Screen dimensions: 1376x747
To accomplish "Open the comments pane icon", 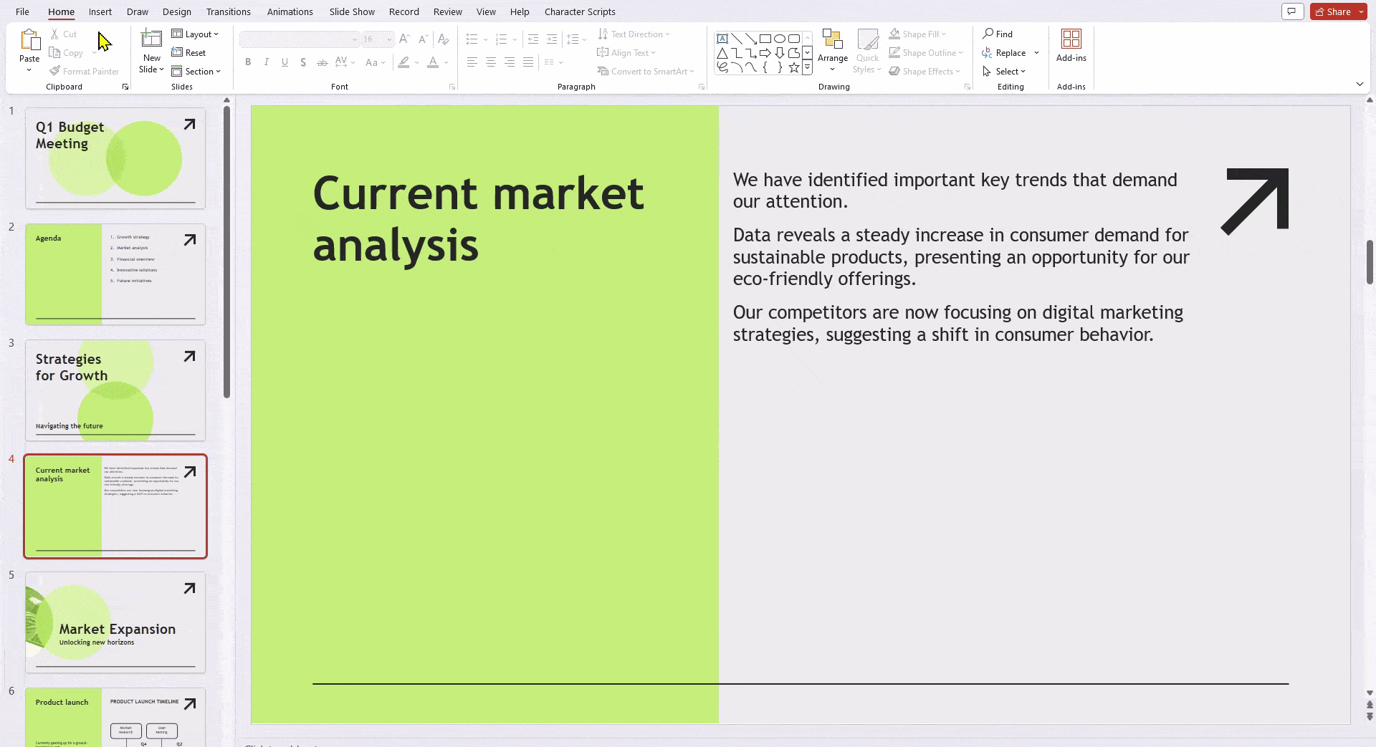I will pyautogui.click(x=1292, y=11).
